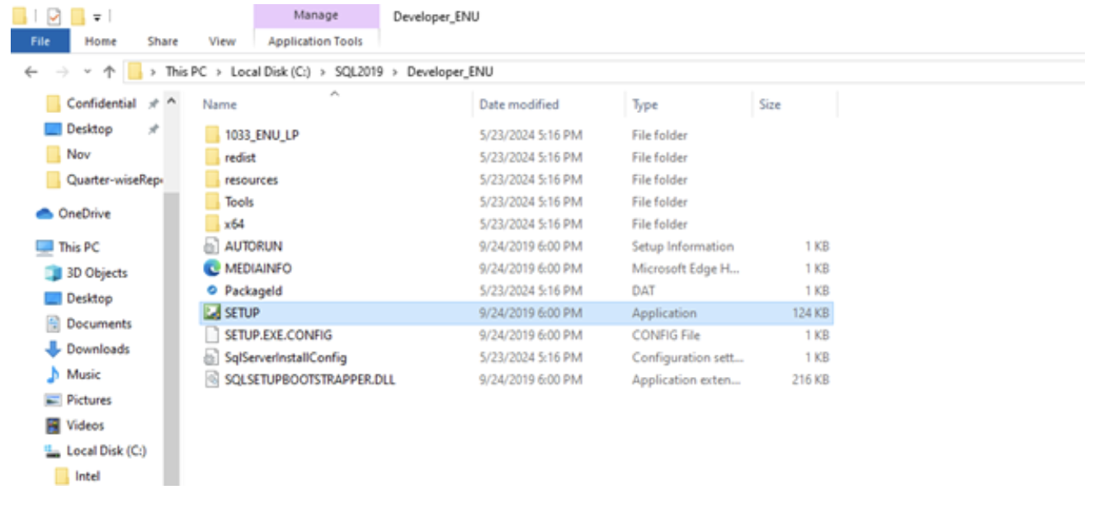Click the 124 KB size of SETUP
This screenshot has height=518, width=1099.
[x=810, y=313]
